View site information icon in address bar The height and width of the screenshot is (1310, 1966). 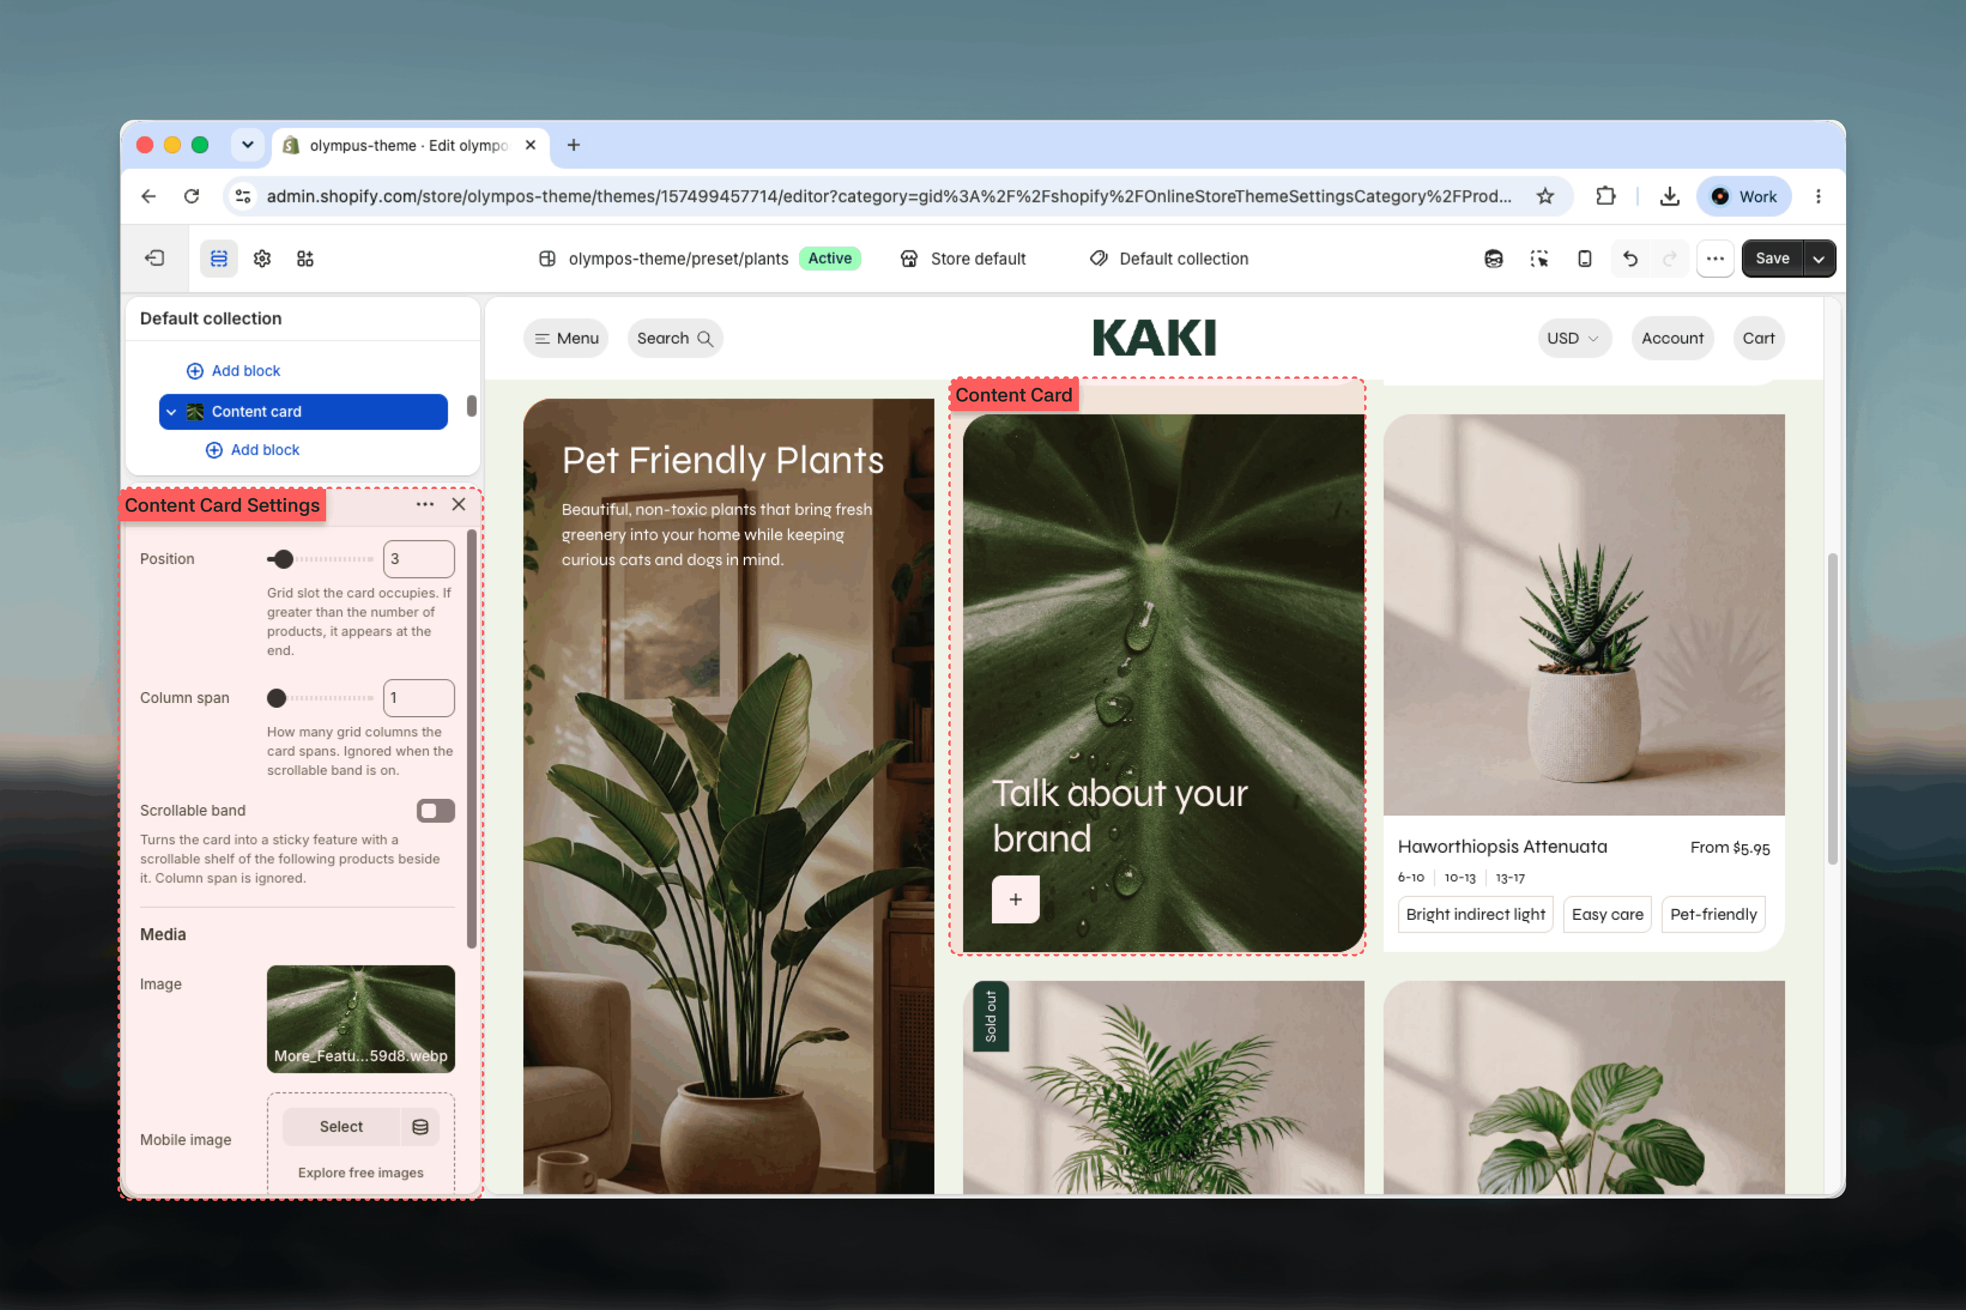(243, 197)
